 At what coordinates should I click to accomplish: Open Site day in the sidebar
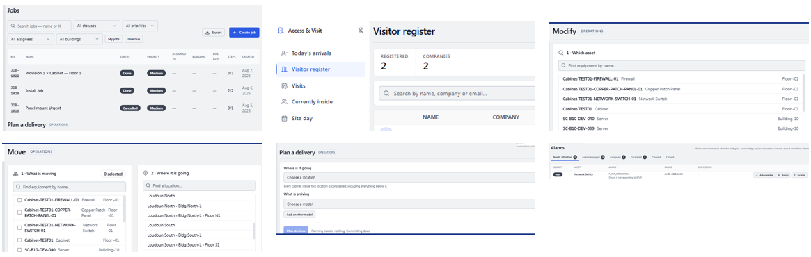click(320, 118)
